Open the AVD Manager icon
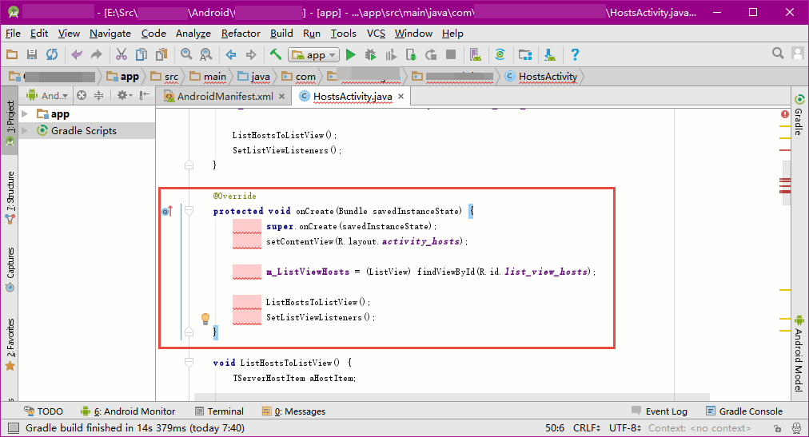The height and width of the screenshot is (437, 809). [475, 54]
